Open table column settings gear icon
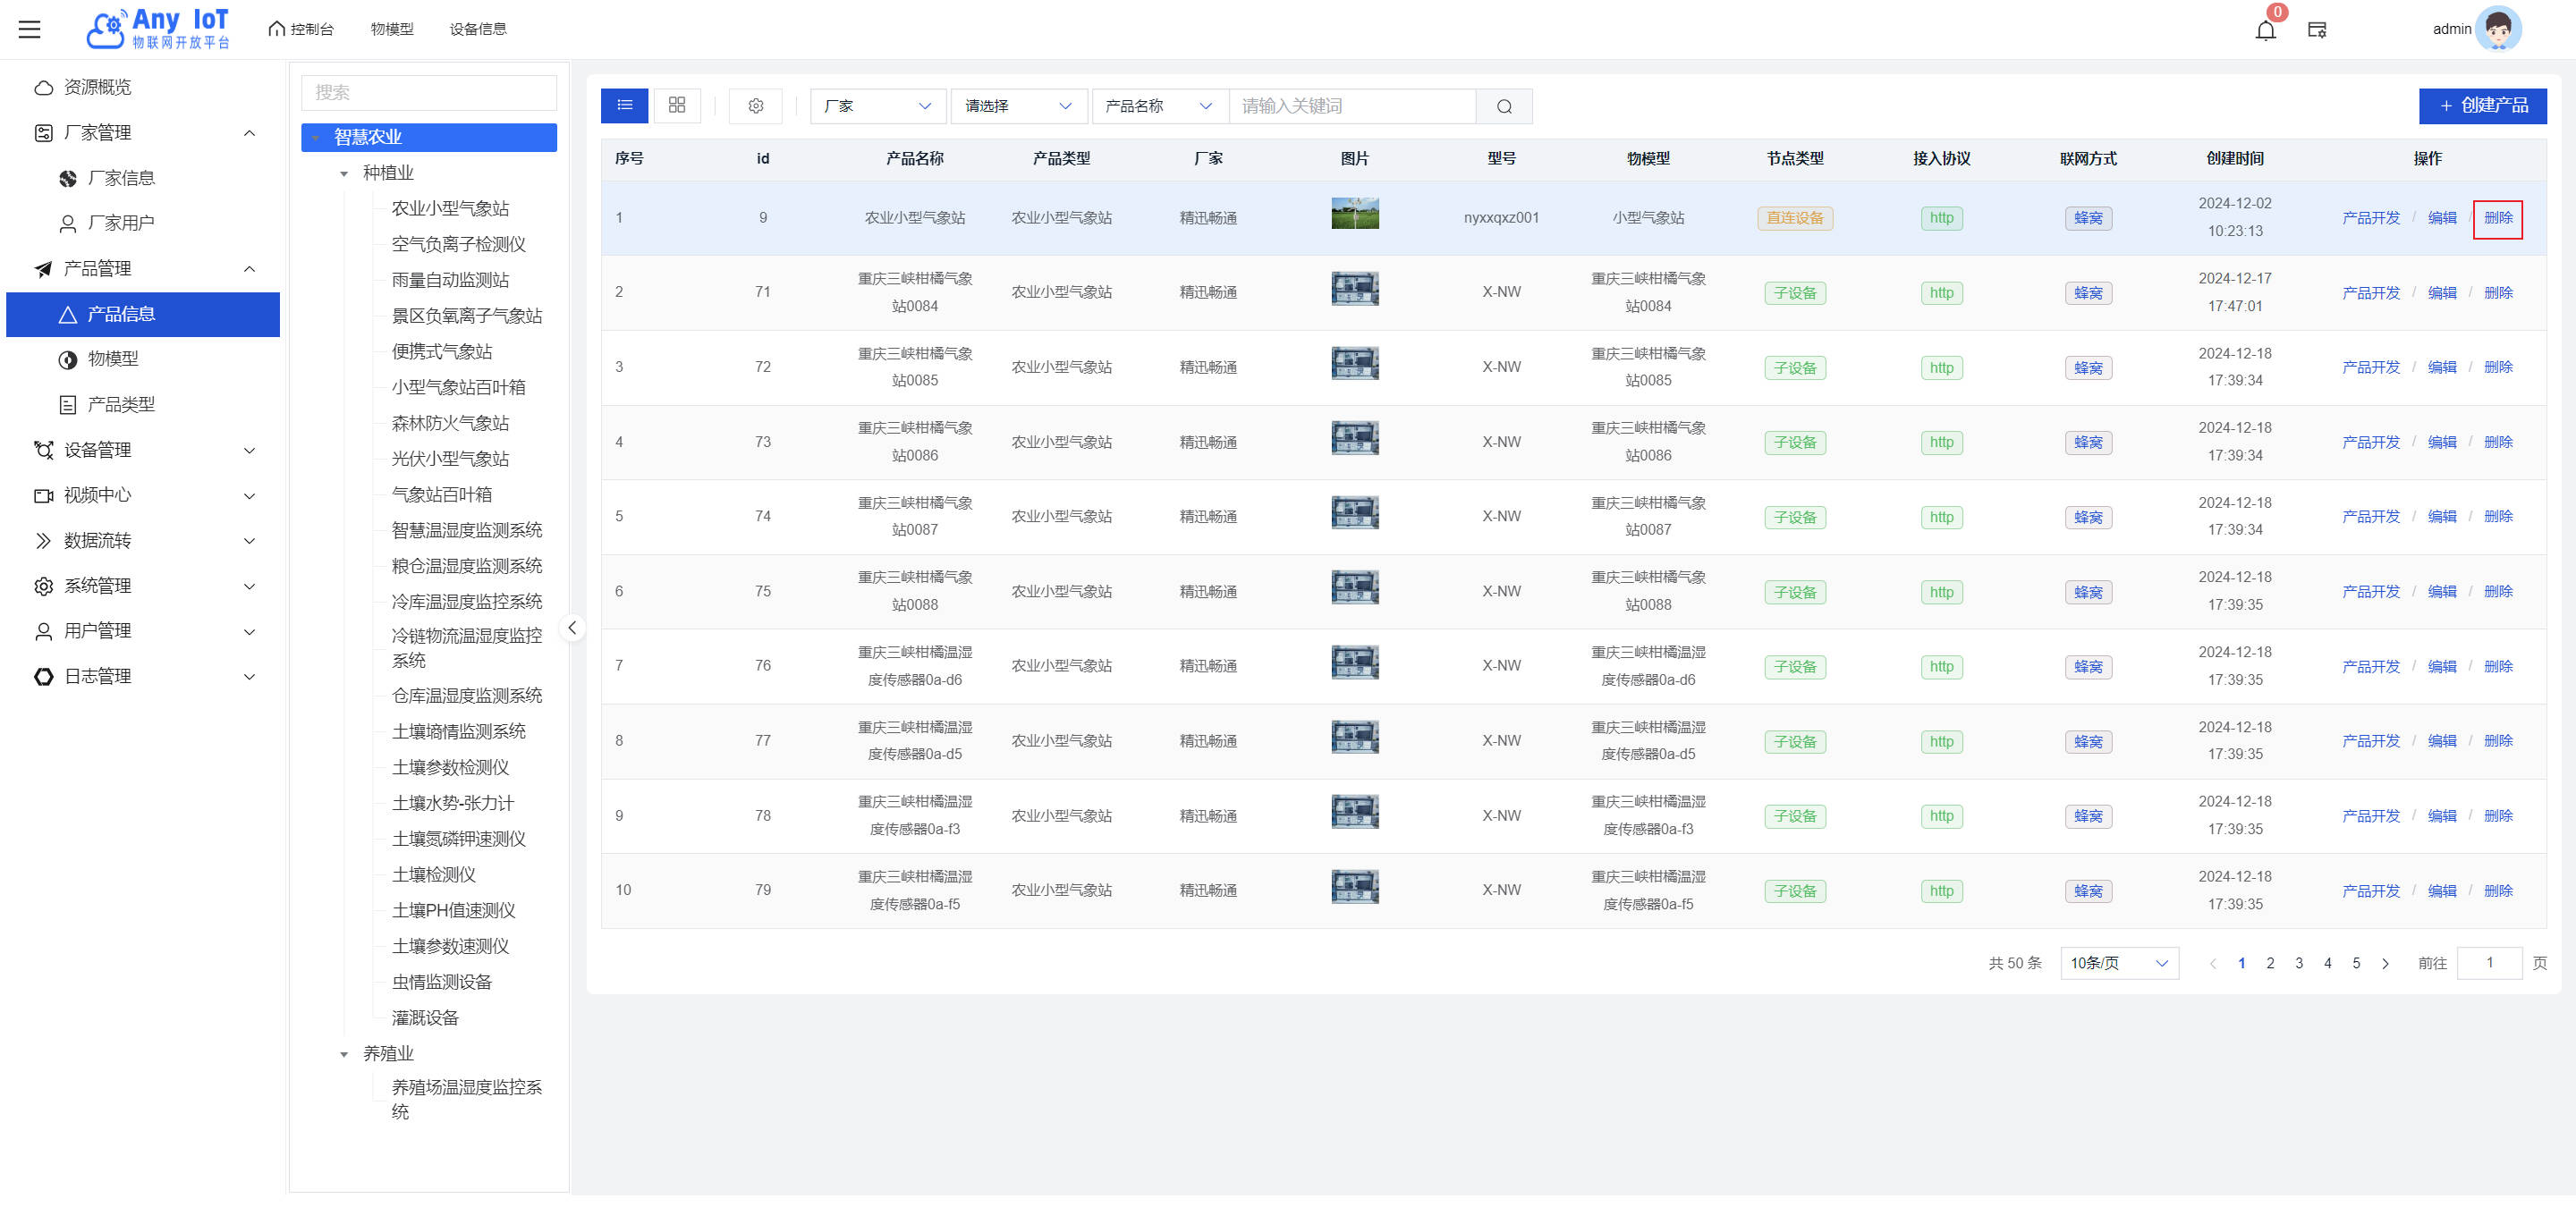Screen dimensions: 2576x1207 756,106
